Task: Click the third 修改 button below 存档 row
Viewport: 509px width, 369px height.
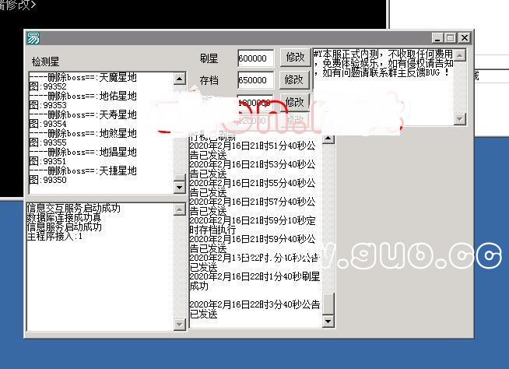Action: [x=295, y=101]
